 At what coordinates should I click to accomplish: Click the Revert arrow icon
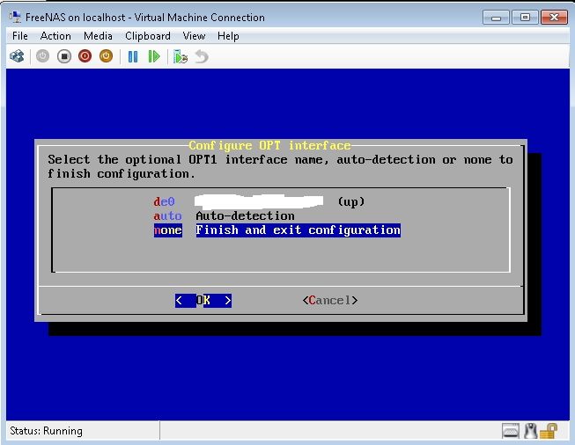tap(202, 56)
